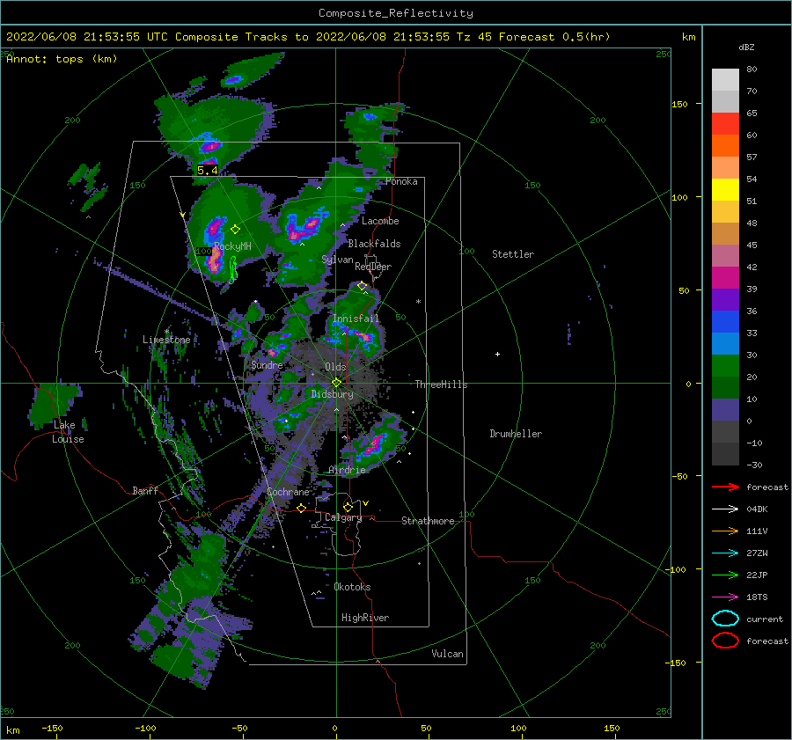This screenshot has width=792, height=740.
Task: Click the Airdrie city label
Action: (x=347, y=470)
